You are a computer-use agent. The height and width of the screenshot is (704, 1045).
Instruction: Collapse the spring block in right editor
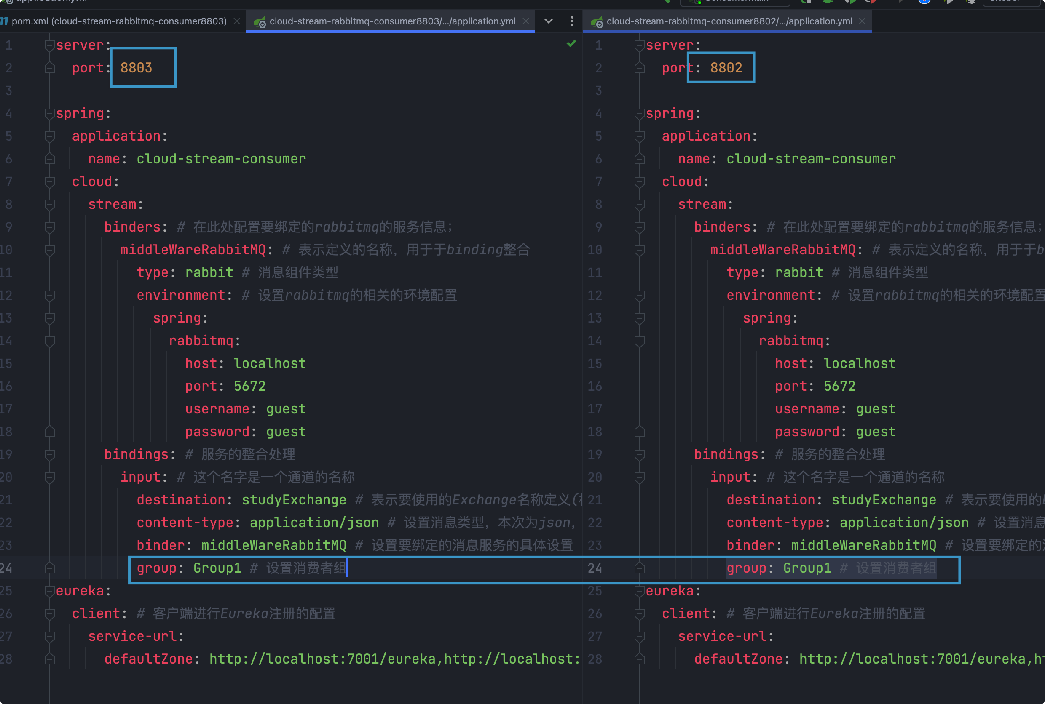639,114
